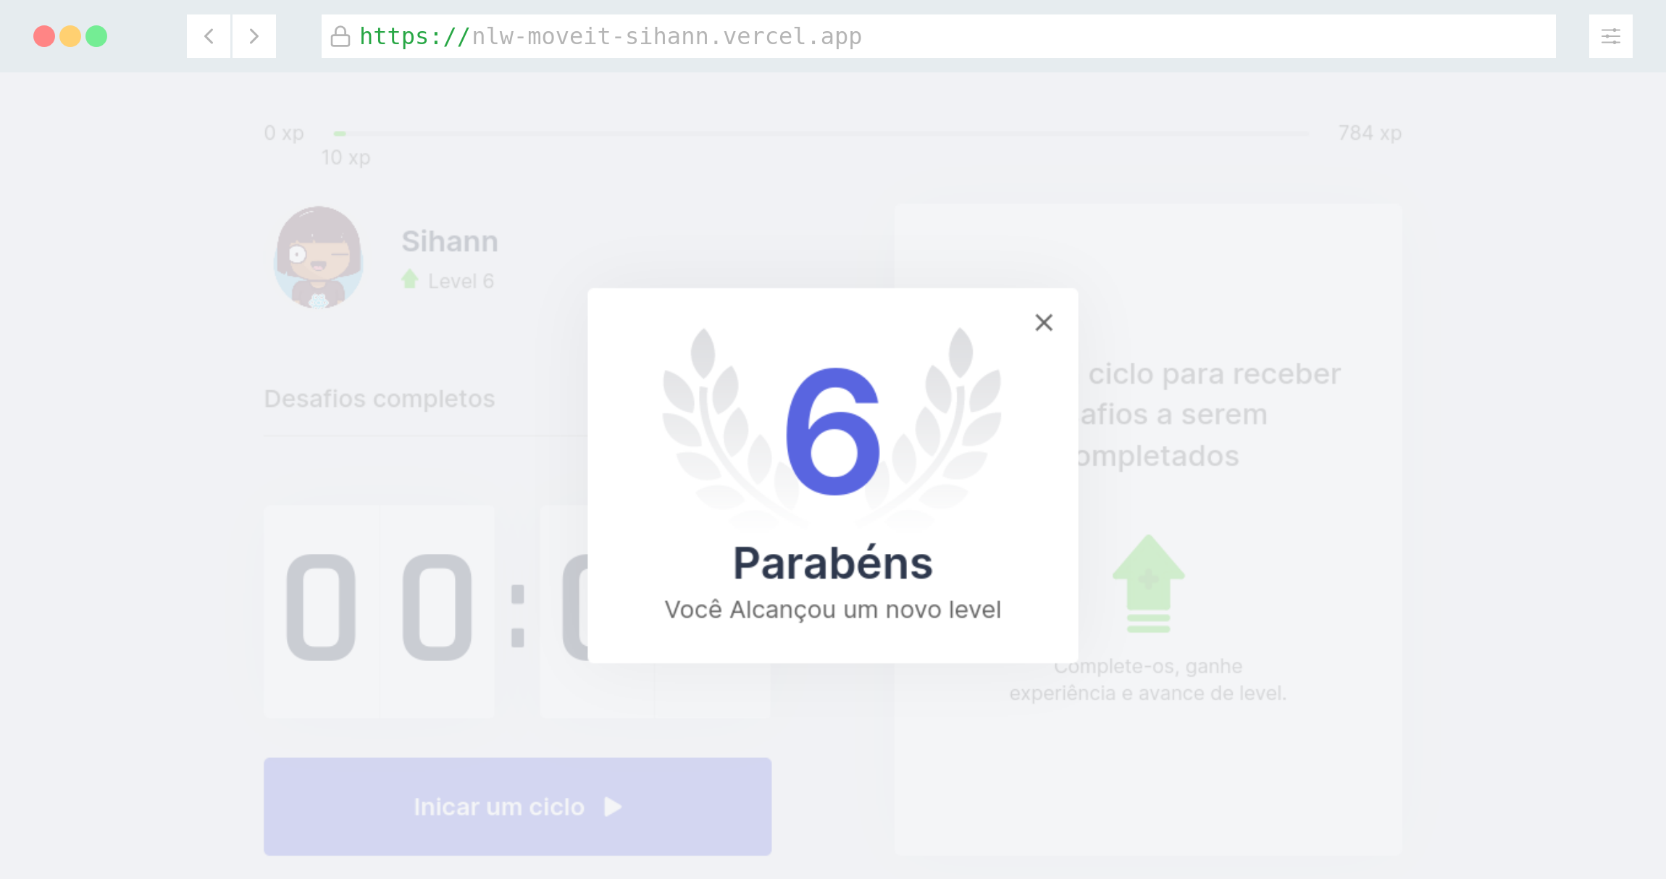Click Sihann's profile avatar picture
The image size is (1666, 879).
point(318,257)
